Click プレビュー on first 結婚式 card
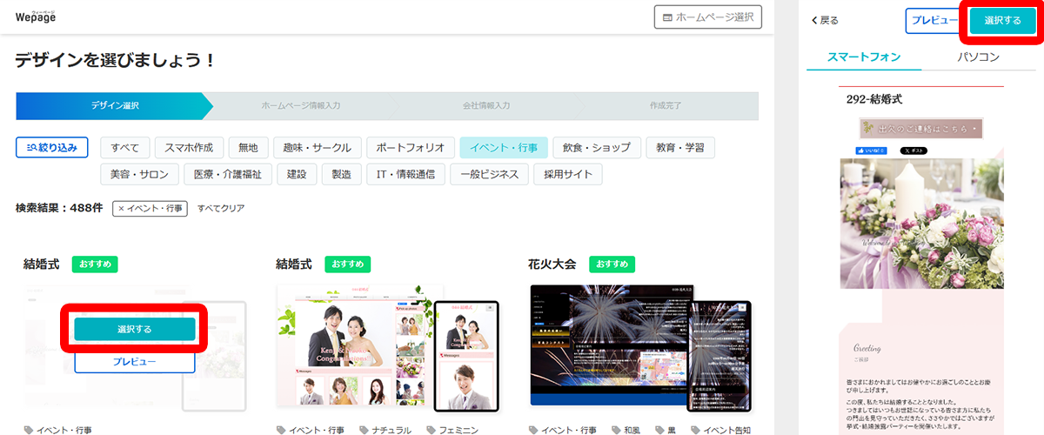Viewport: 1044px width, 435px height. [x=134, y=361]
